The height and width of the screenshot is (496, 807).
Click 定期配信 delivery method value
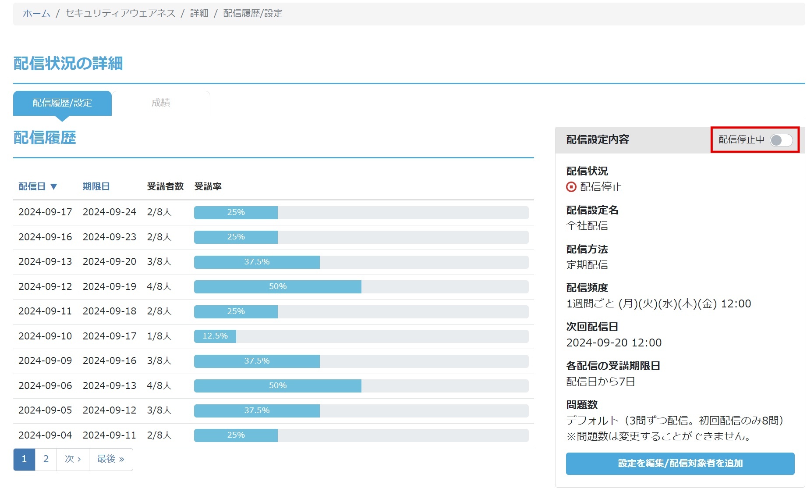[x=587, y=265]
